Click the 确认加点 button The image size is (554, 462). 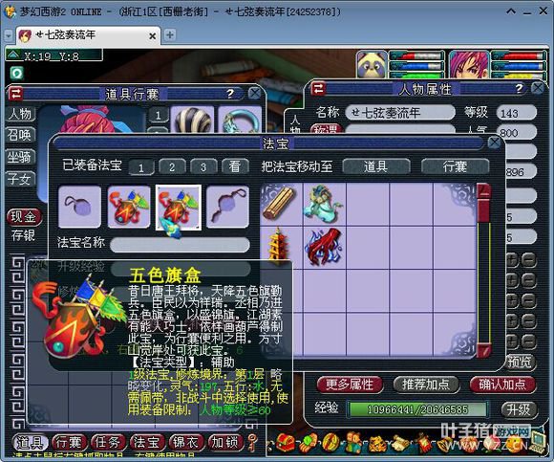click(x=502, y=385)
